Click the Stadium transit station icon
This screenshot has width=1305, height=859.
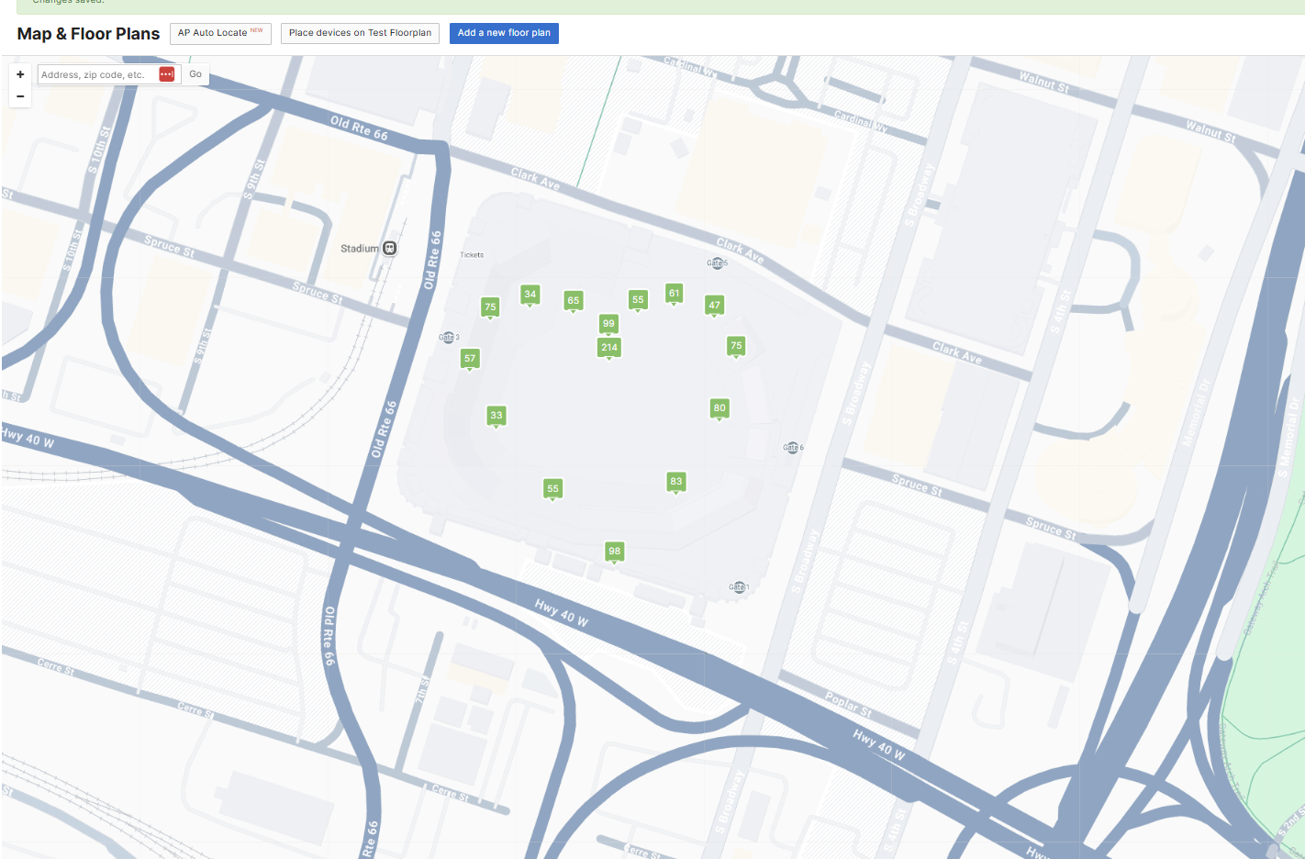[390, 248]
